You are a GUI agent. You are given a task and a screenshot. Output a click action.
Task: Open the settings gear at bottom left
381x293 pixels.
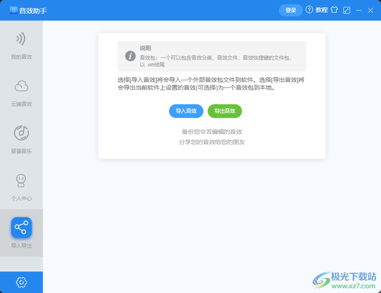tap(21, 282)
